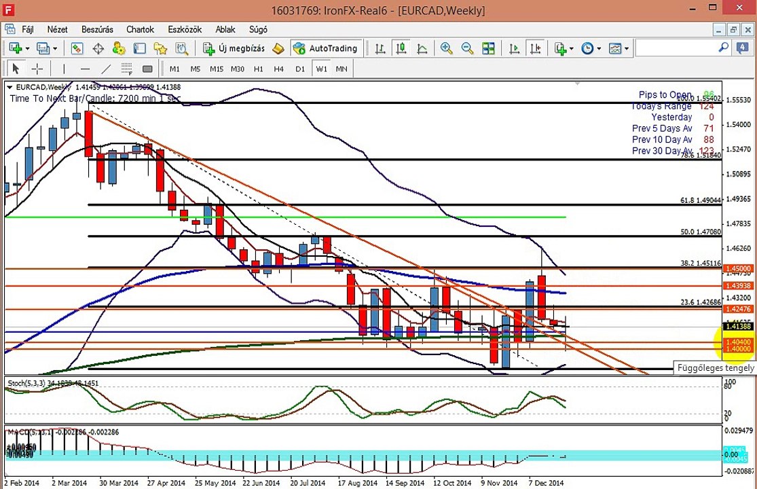Switch to the D1 timeframe

coord(300,69)
